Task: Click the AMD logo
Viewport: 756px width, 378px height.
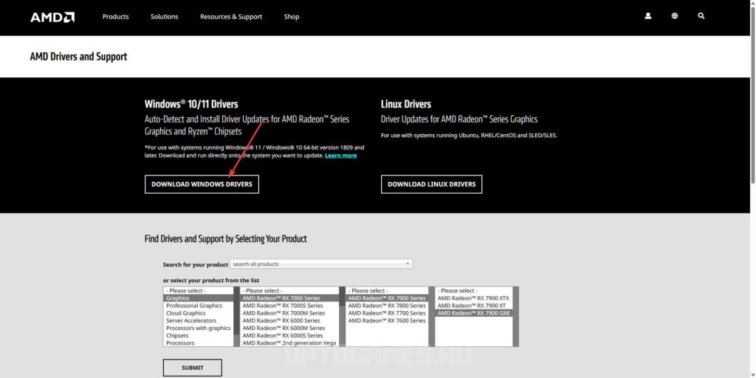Action: coord(52,17)
